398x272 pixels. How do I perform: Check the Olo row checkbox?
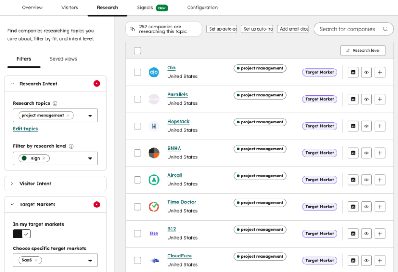point(138,73)
